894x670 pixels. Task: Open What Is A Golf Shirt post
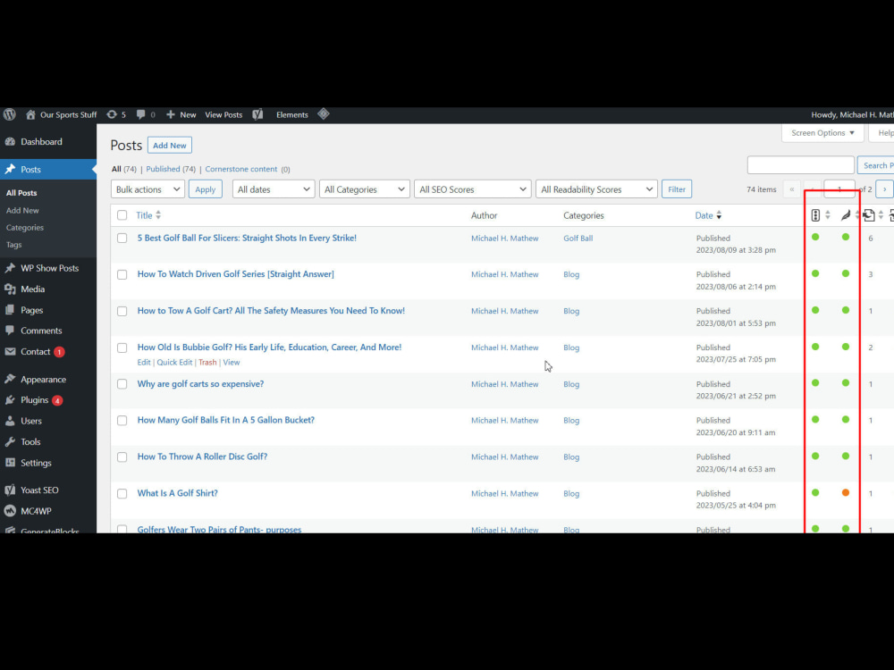click(x=177, y=493)
